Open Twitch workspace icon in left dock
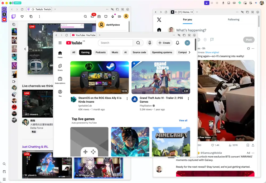 point(4,9)
